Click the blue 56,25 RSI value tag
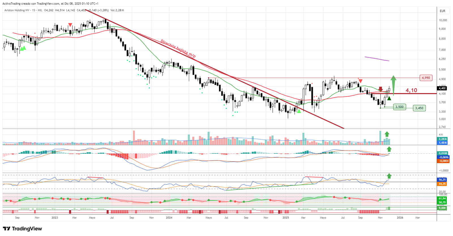This screenshot has height=236, width=453. 442,180
